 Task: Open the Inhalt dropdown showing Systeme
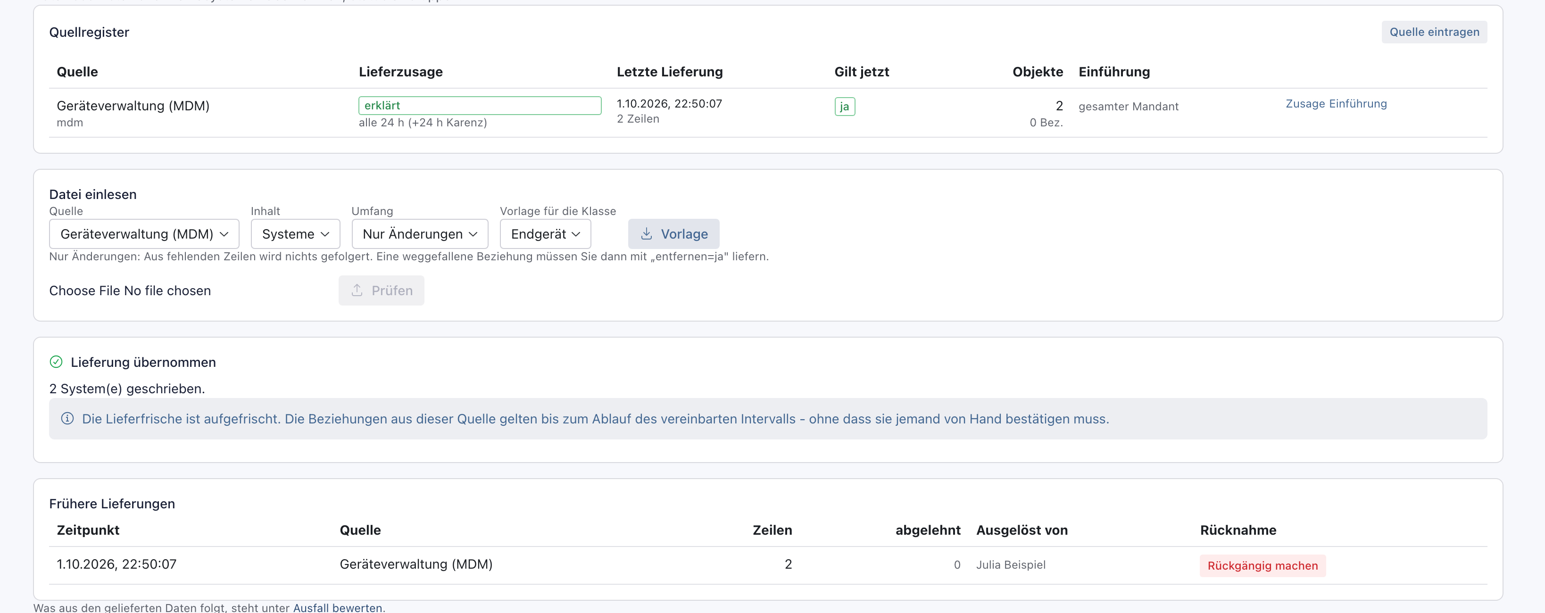coord(295,234)
